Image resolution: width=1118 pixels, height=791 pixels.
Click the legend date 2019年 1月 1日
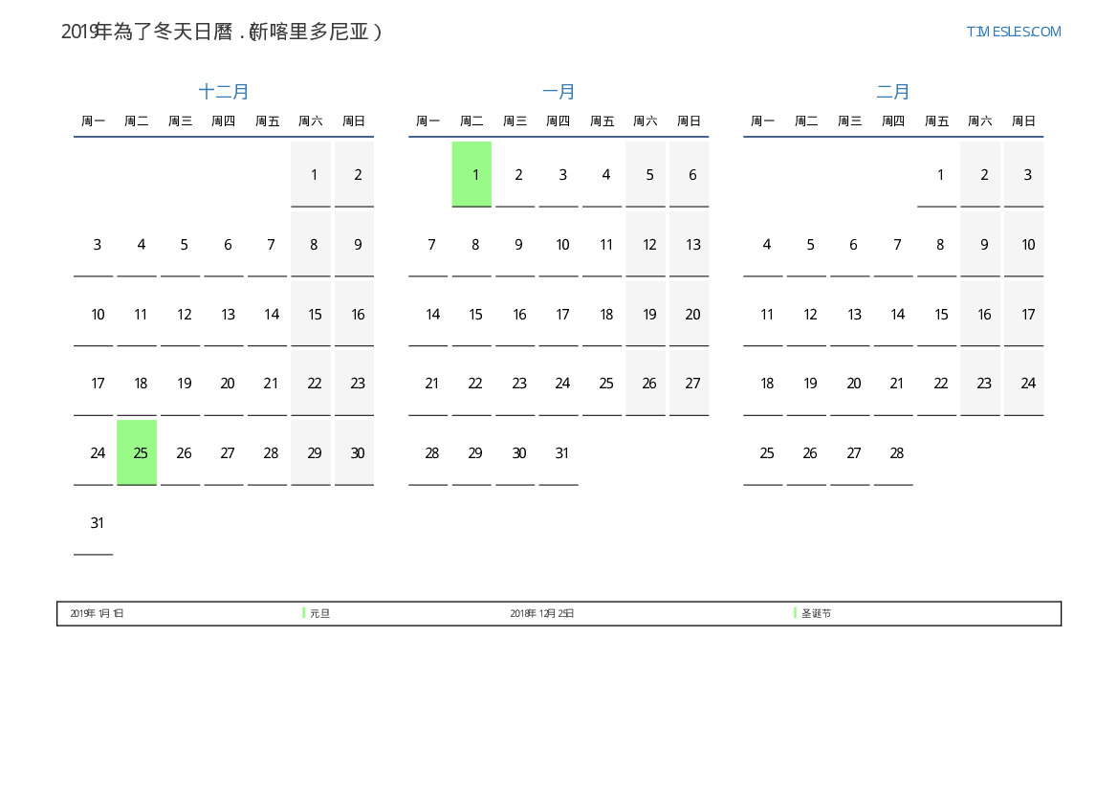coord(97,613)
